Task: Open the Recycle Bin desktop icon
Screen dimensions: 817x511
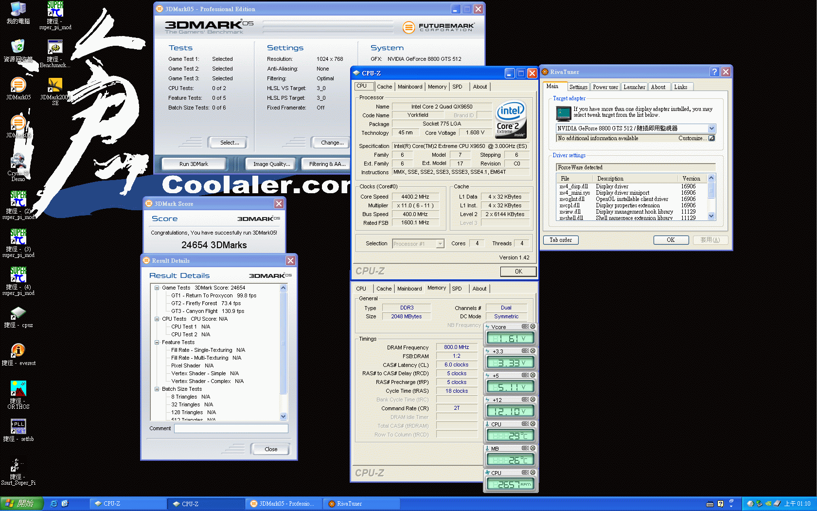Action: click(18, 51)
